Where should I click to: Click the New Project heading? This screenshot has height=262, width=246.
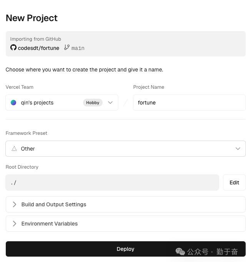[x=32, y=18]
